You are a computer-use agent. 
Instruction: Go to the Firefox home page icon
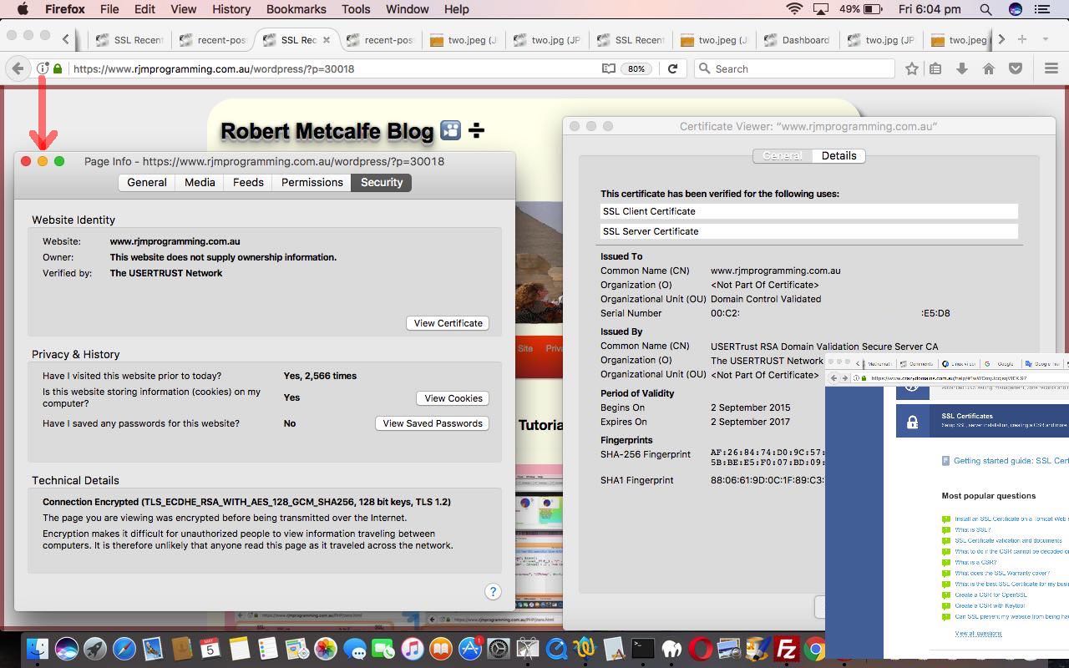coord(989,68)
